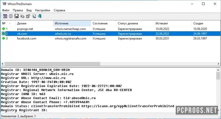
Task: Sort by the № column header
Action: tap(8, 23)
